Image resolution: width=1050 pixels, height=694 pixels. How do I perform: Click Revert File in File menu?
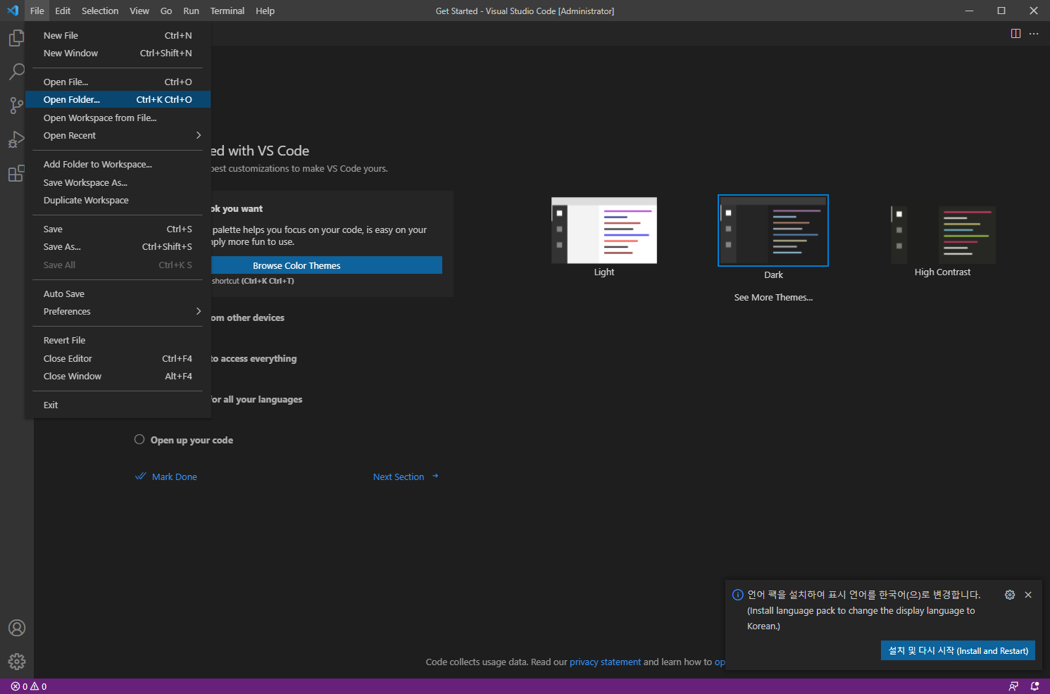pyautogui.click(x=118, y=340)
